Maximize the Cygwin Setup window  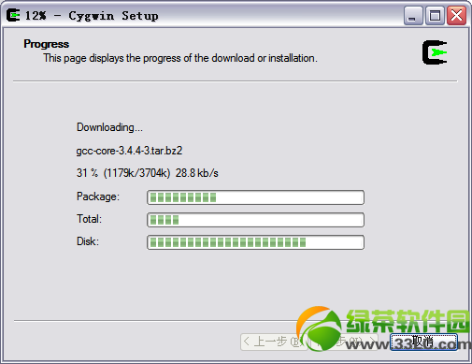(435, 15)
